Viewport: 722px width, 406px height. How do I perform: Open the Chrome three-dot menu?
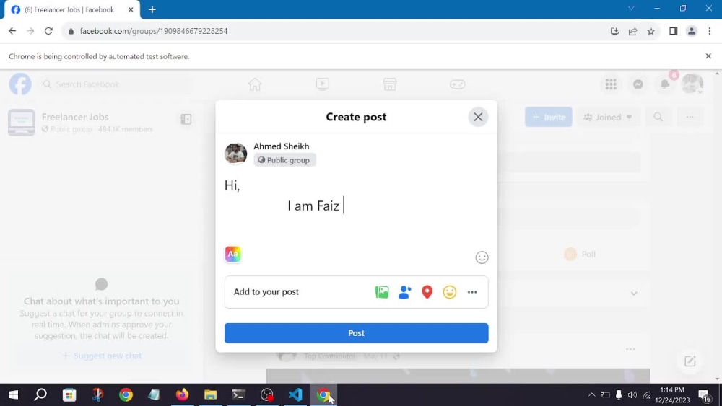click(710, 31)
